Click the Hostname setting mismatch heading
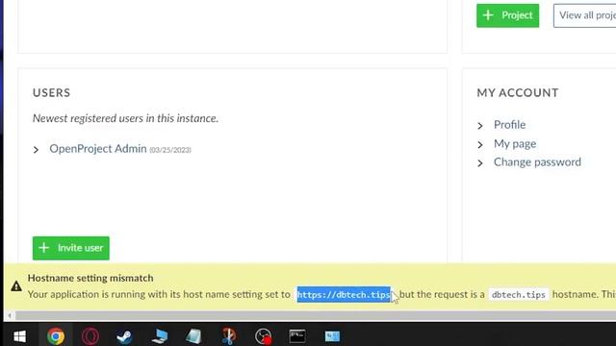This screenshot has width=616, height=346. pos(90,278)
